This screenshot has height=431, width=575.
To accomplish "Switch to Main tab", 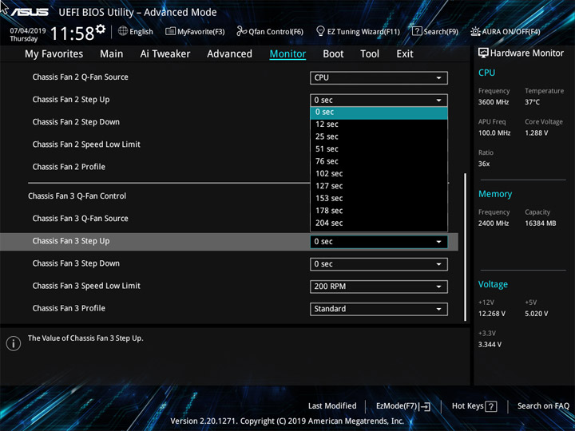I will pyautogui.click(x=112, y=54).
